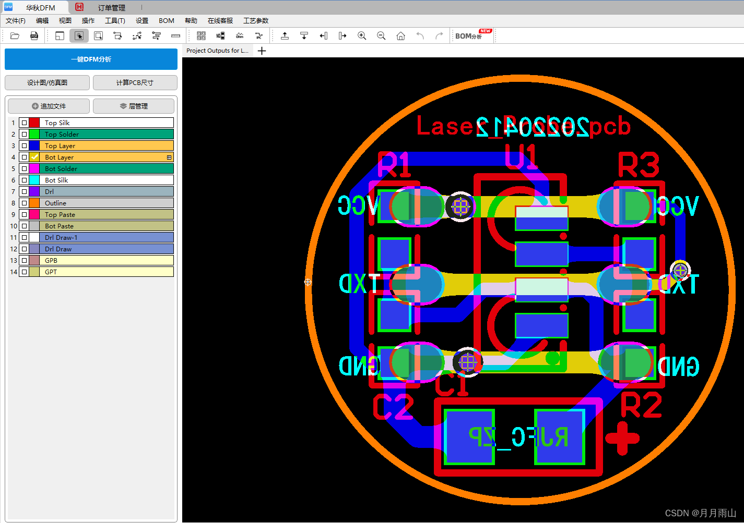The image size is (744, 523).
Task: Open a new tab with the plus button
Action: 261,51
